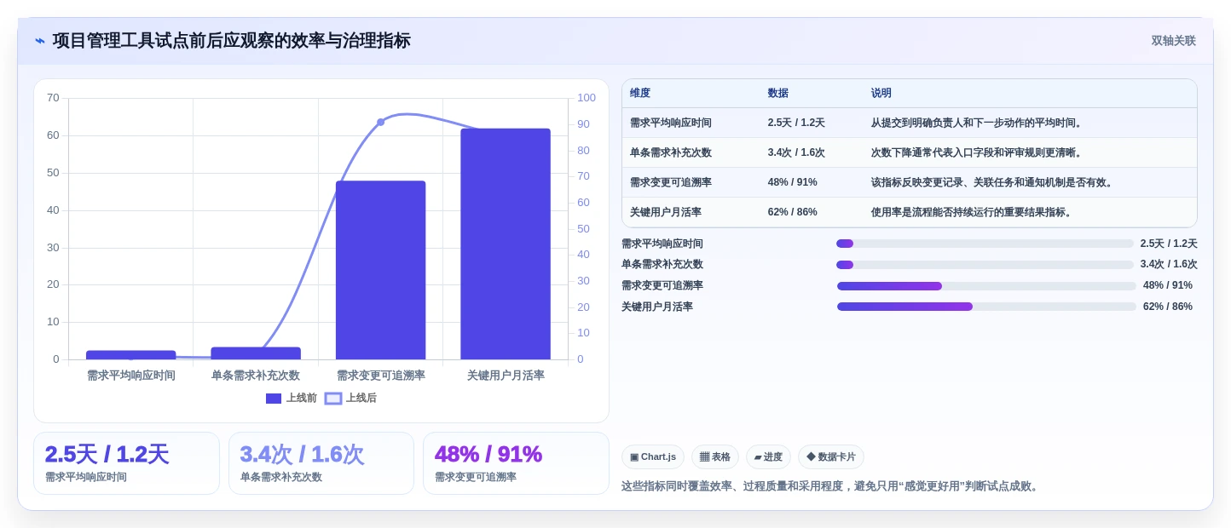
Task: Click the 数据卡片 tag chip
Action: click(x=831, y=457)
